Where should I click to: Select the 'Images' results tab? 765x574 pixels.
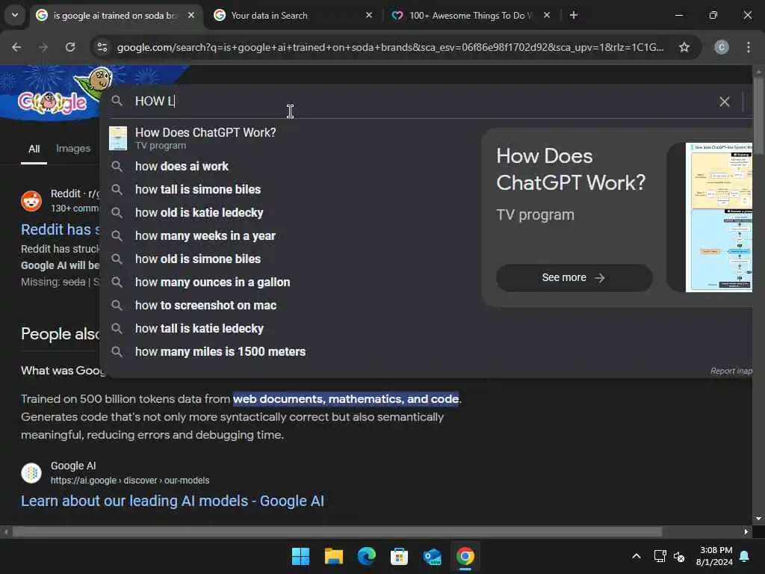click(73, 149)
